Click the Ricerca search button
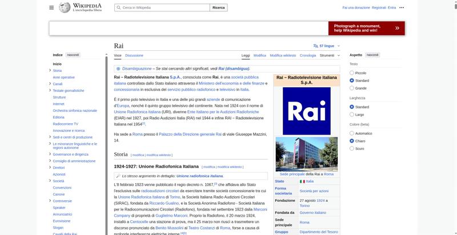 (219, 7)
